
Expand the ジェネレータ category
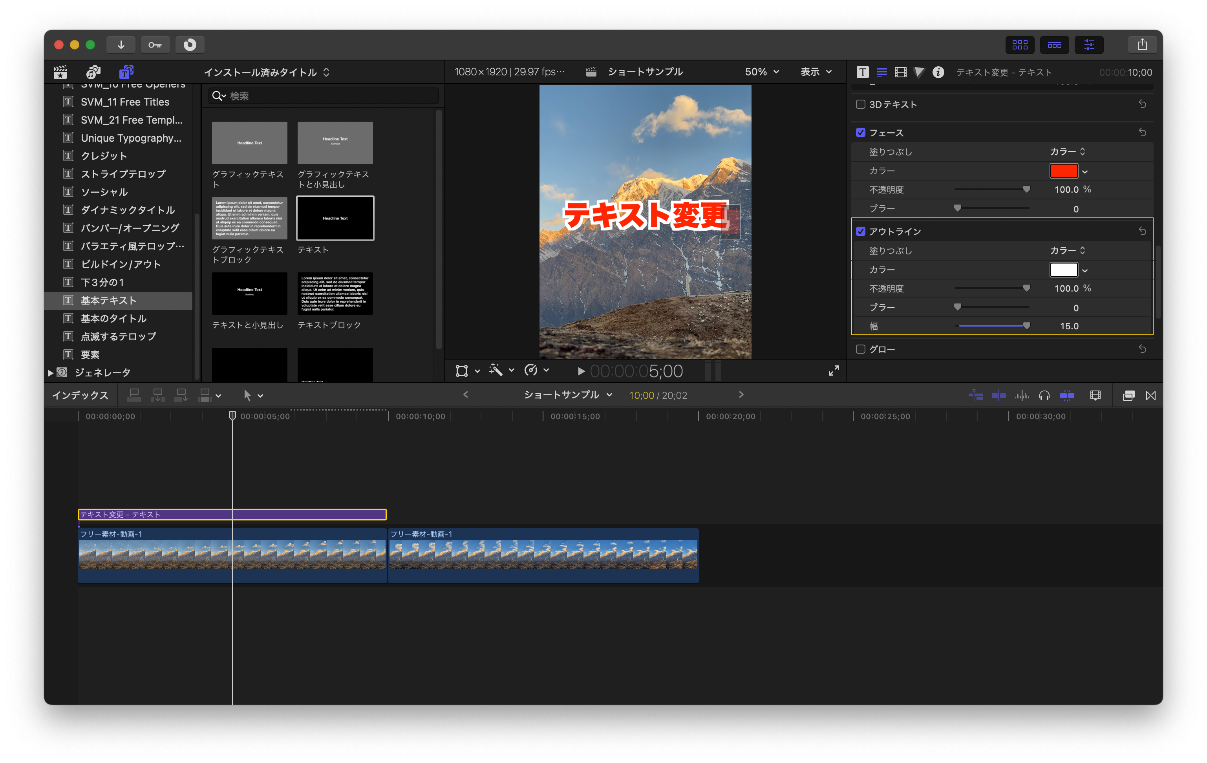click(51, 373)
